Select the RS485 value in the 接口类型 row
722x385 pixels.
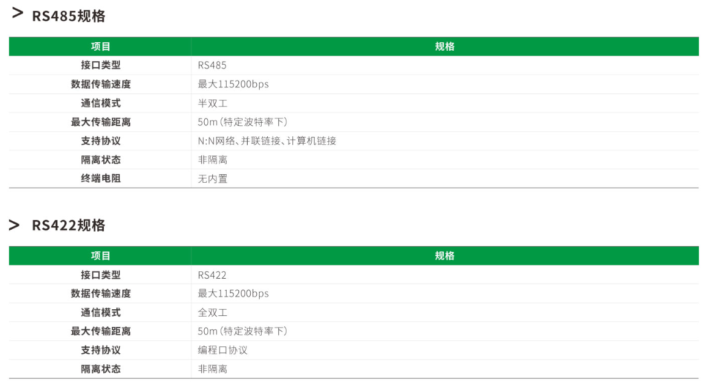tap(212, 65)
